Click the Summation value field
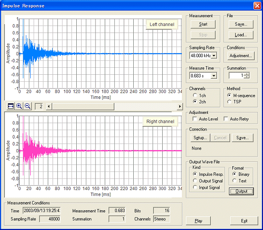This screenshot has width=263, height=230. [x=236, y=75]
